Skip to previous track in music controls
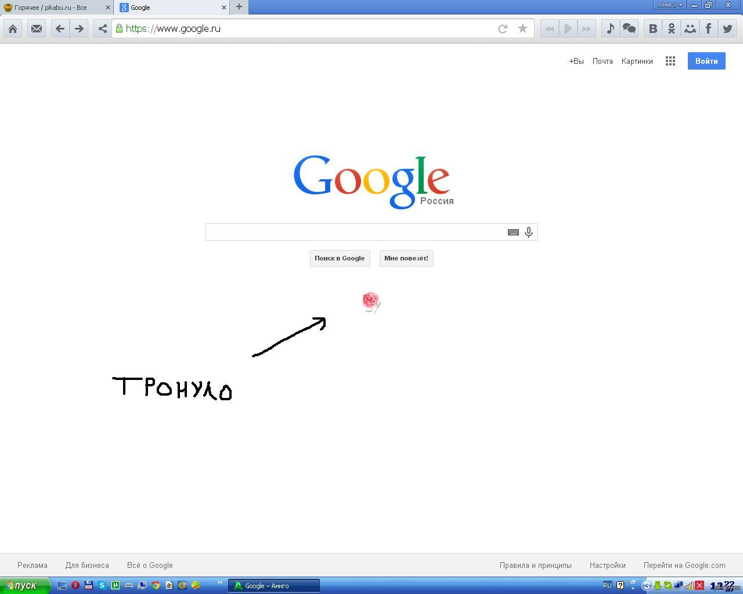 tap(550, 28)
